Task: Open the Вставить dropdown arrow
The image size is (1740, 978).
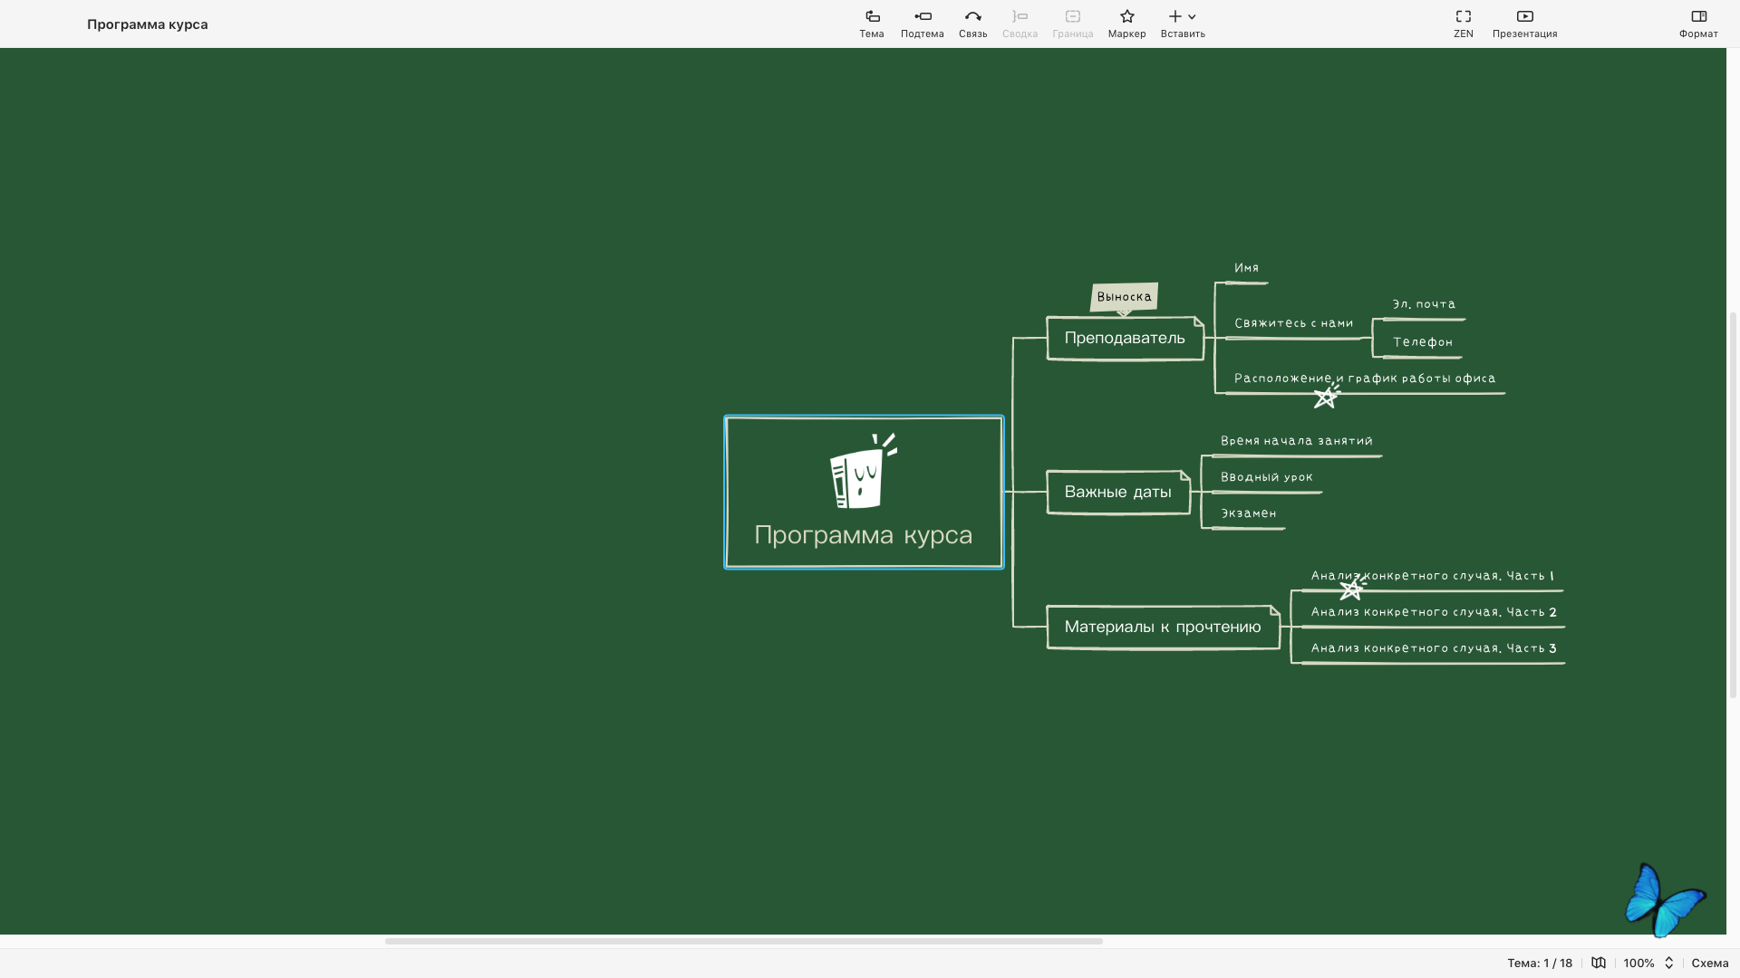Action: 1192,17
